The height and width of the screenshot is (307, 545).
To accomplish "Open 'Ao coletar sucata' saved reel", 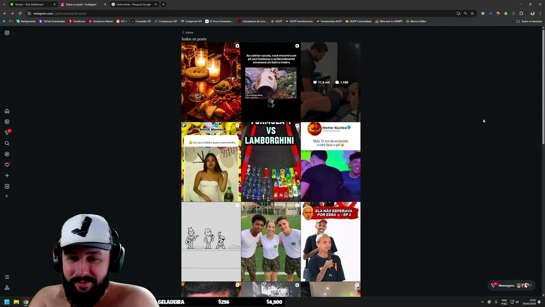I will [271, 82].
